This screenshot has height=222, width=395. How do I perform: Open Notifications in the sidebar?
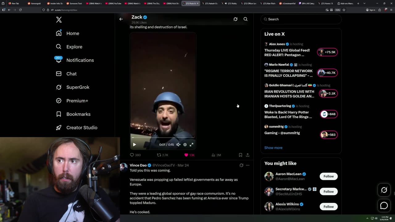[x=74, y=60]
